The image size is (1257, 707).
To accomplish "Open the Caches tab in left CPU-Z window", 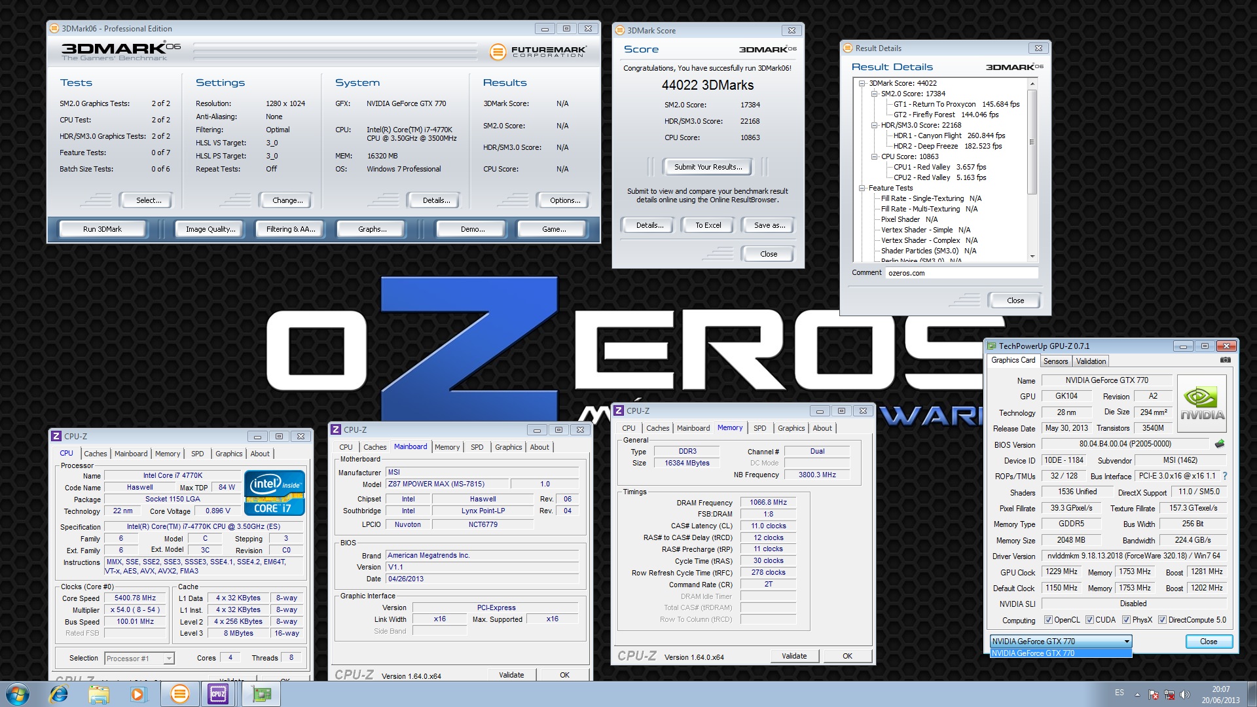I will click(95, 454).
